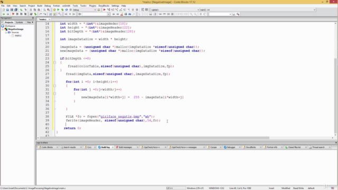338x190 pixels.
Task: Open the Plugins menu
Action: 92,6
